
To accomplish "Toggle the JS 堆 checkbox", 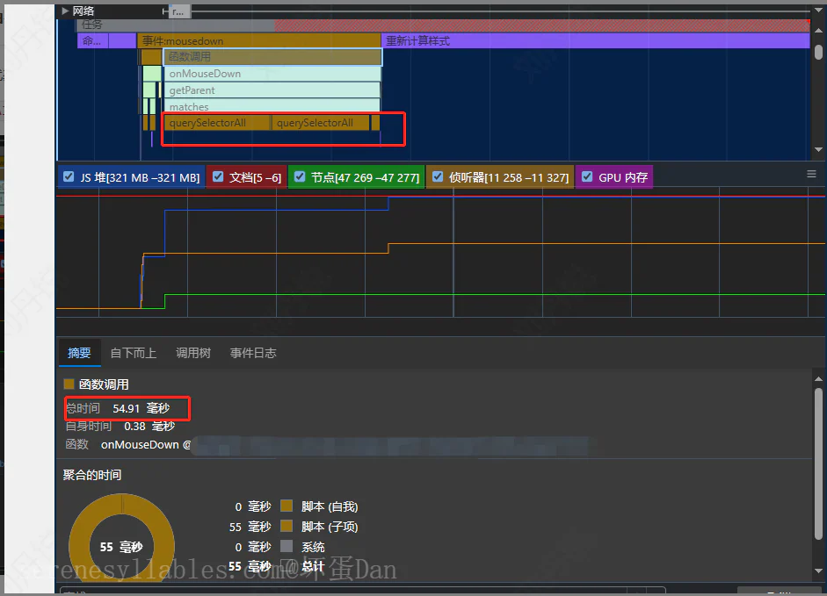I will click(69, 176).
